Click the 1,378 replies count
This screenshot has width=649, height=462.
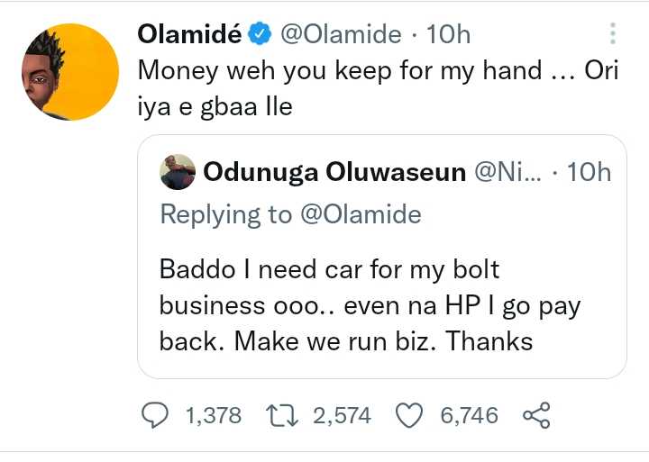pyautogui.click(x=213, y=414)
